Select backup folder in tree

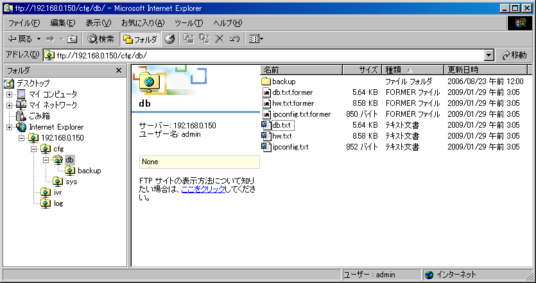[x=89, y=171]
